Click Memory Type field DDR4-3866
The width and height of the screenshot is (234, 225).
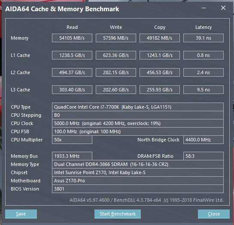138,164
